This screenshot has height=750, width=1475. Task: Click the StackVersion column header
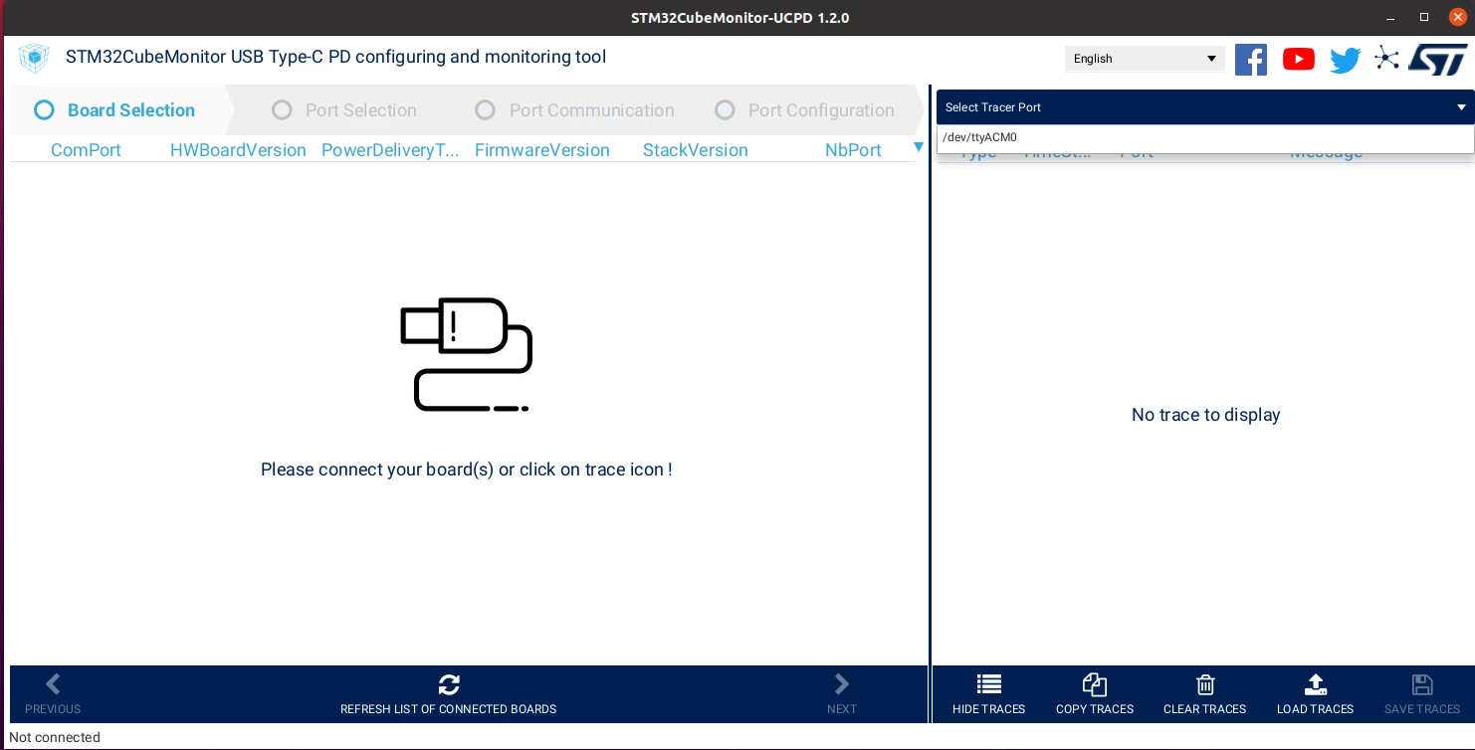pos(695,150)
